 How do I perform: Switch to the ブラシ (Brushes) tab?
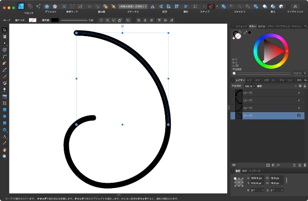[271, 26]
